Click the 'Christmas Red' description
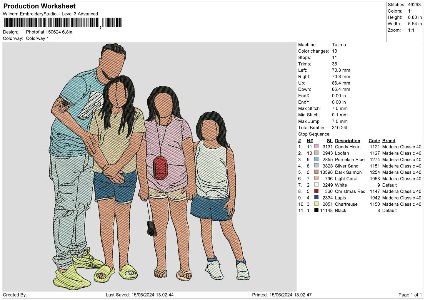Viewport: 425px width, 300px height. (350, 191)
